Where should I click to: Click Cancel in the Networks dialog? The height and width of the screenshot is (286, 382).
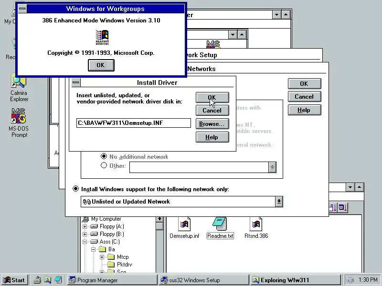[304, 97]
